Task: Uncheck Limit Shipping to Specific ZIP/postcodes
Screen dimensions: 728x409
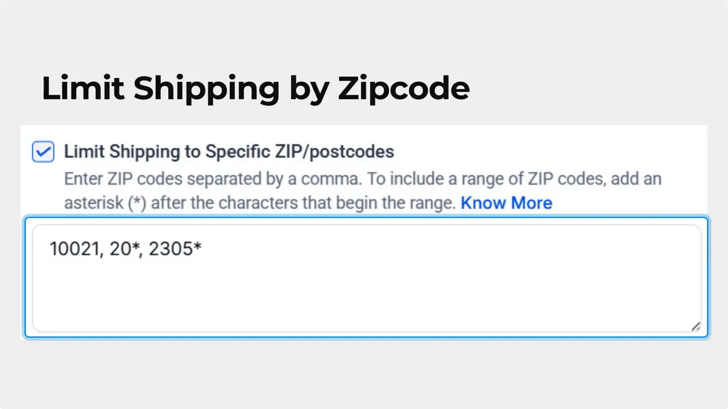Action: [43, 151]
